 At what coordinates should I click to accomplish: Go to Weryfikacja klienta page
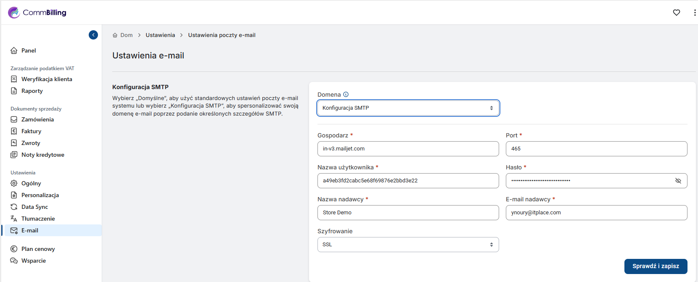[x=47, y=79]
